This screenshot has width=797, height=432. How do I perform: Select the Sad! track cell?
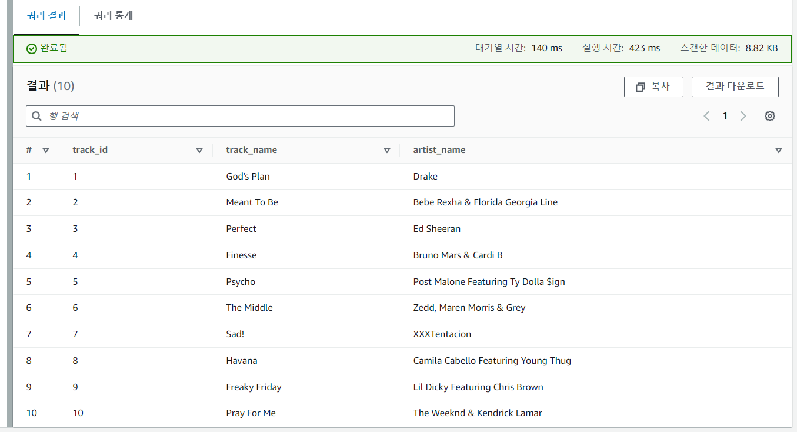point(235,334)
